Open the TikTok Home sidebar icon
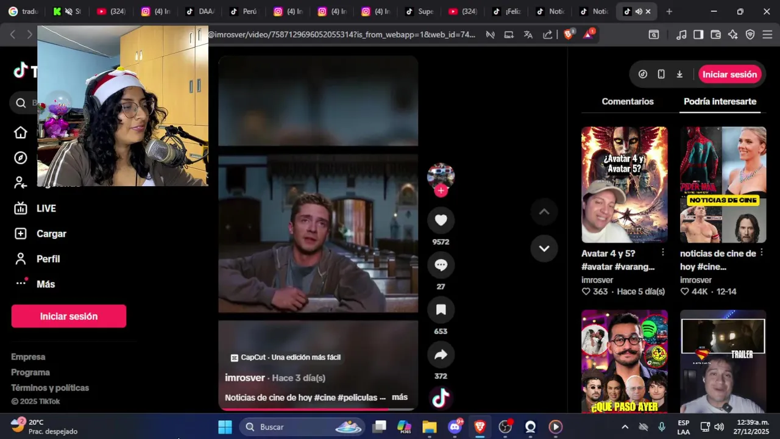 click(21, 132)
